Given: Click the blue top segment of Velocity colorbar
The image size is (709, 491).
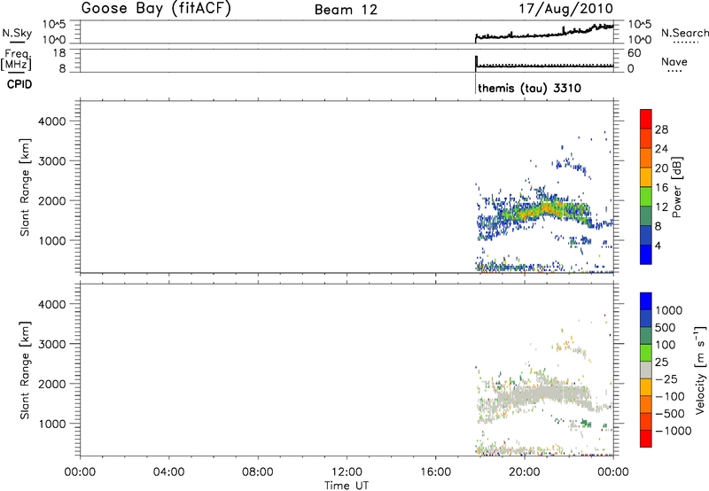Looking at the screenshot, I should click(x=646, y=301).
